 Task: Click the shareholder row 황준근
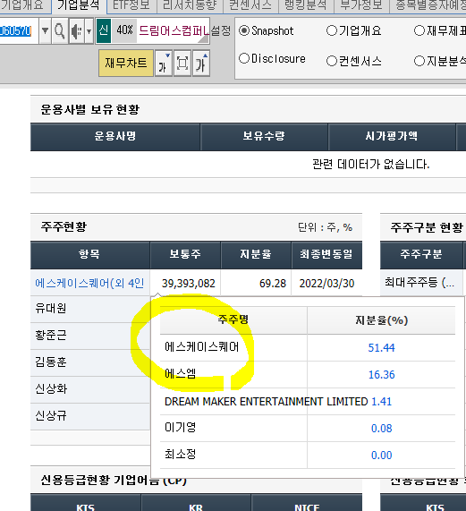point(89,336)
